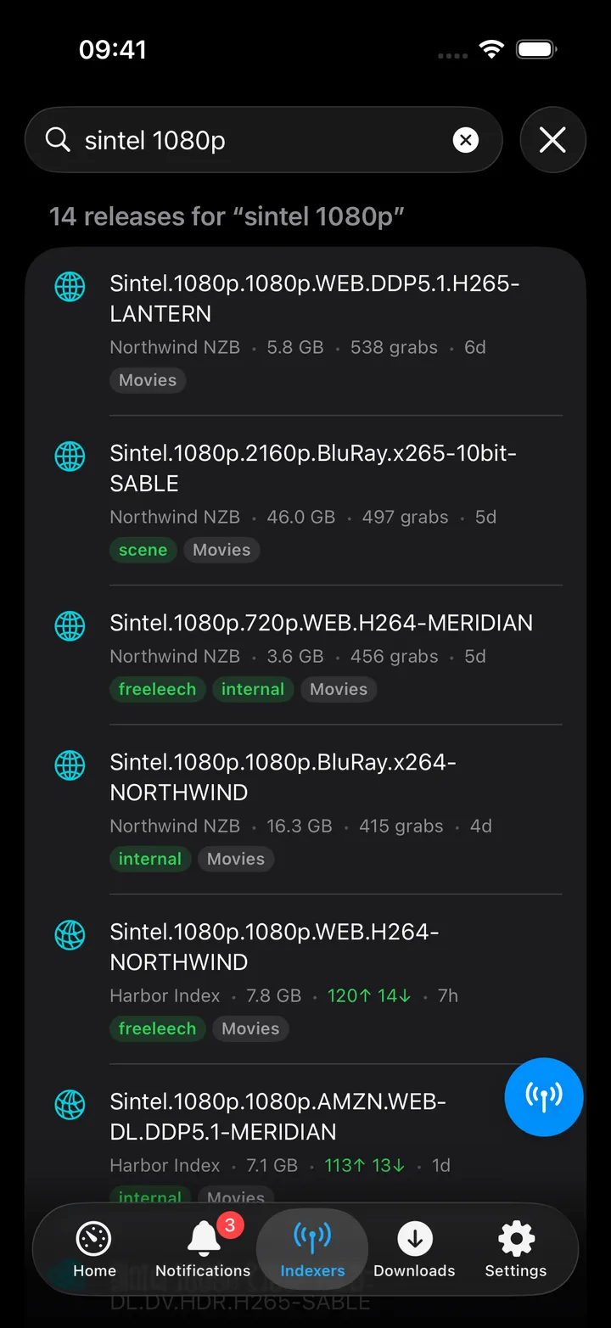611x1328 pixels.
Task: Tap the Movies tag under the LANTERN release
Action: 148,380
